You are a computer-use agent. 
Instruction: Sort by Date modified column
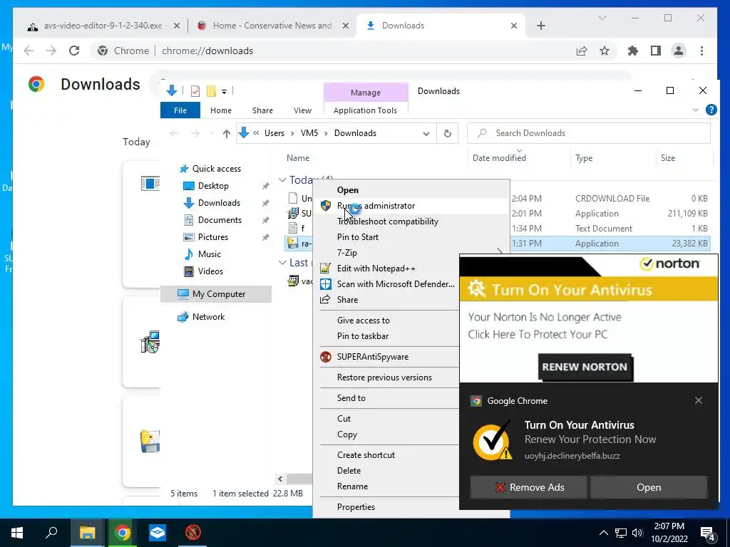pyautogui.click(x=499, y=158)
